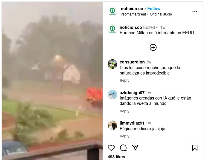The height and width of the screenshot is (160, 207).
Task: Open noticion.co username in header
Action: pyautogui.click(x=132, y=9)
